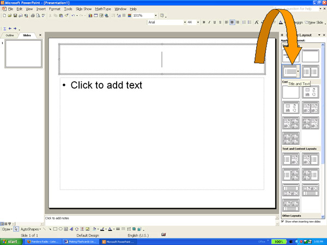Undo the last action with the Undo arrow

[x=73, y=15]
